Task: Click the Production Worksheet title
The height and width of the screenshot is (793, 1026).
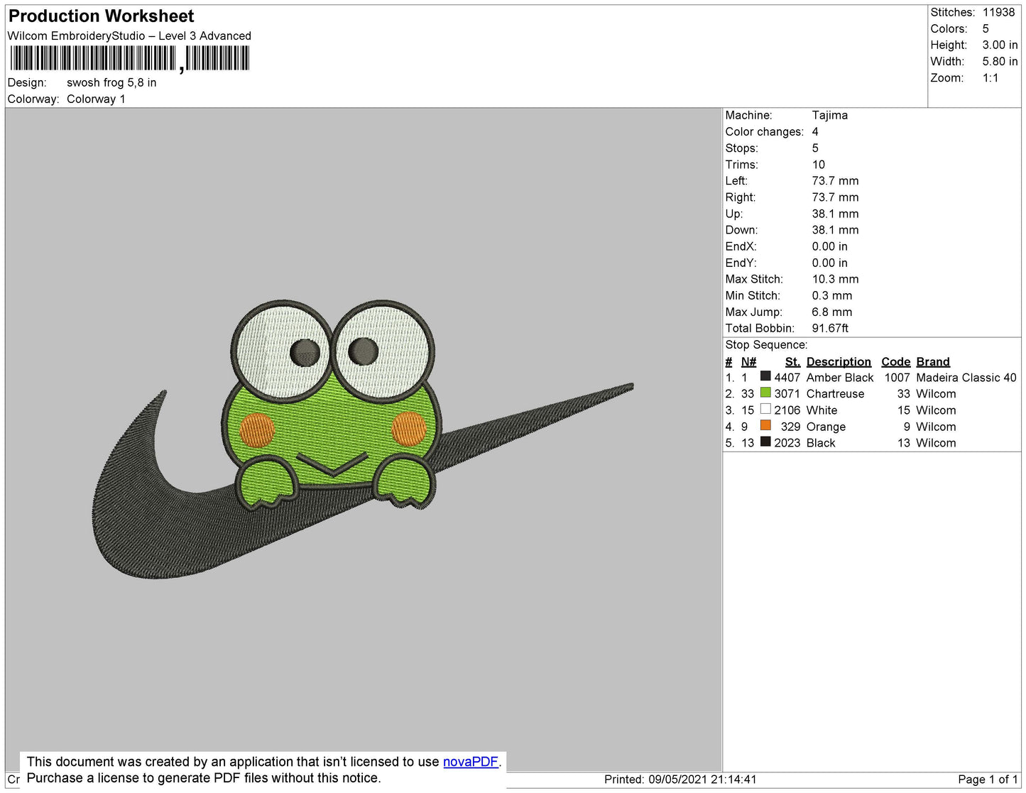Action: (x=101, y=16)
